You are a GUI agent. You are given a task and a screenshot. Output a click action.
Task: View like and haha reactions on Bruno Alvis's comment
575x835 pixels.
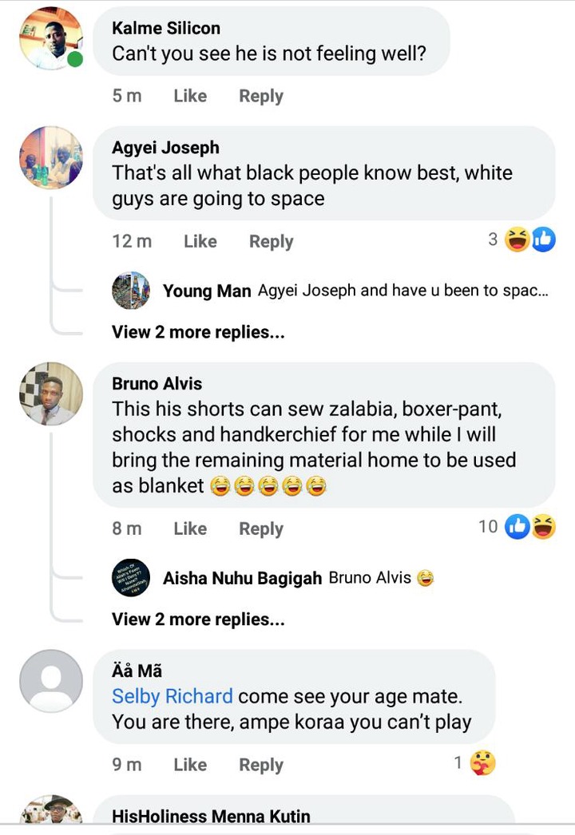coord(517,527)
